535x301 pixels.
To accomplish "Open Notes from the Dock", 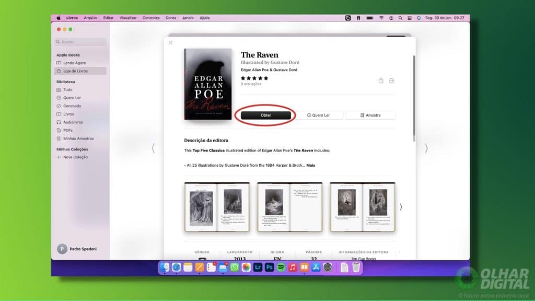I will [188, 268].
